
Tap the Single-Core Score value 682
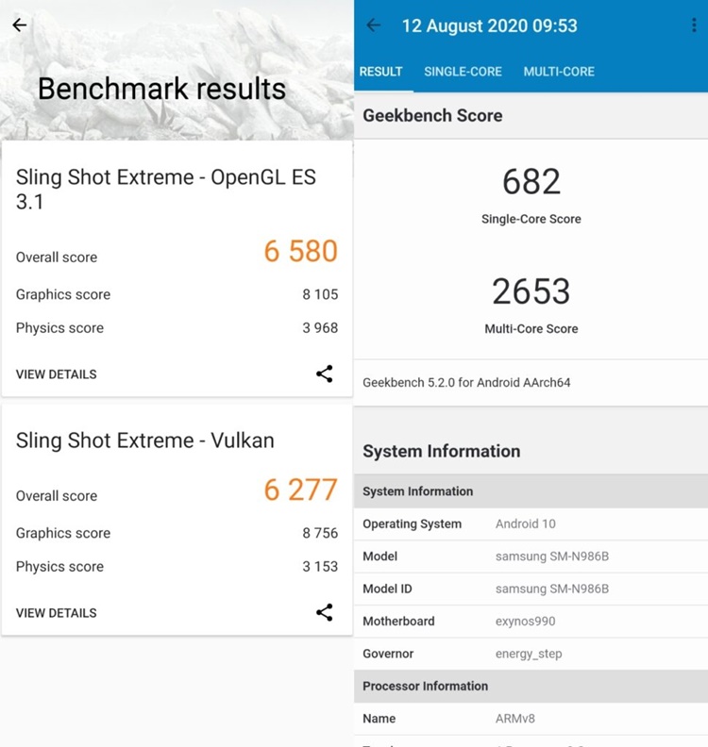(x=531, y=181)
